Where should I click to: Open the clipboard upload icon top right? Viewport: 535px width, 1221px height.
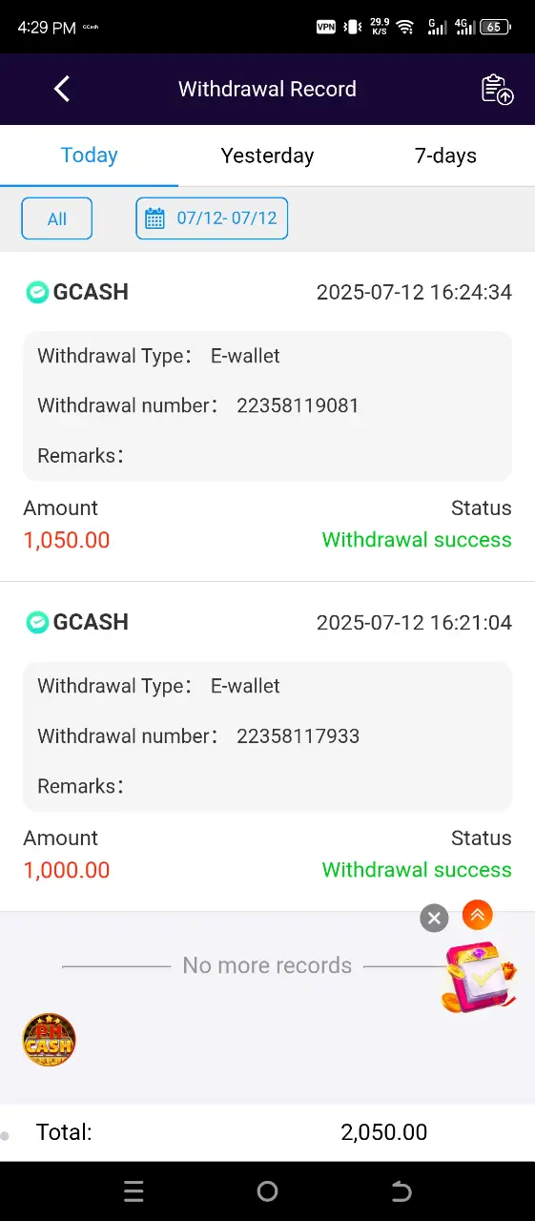click(497, 89)
